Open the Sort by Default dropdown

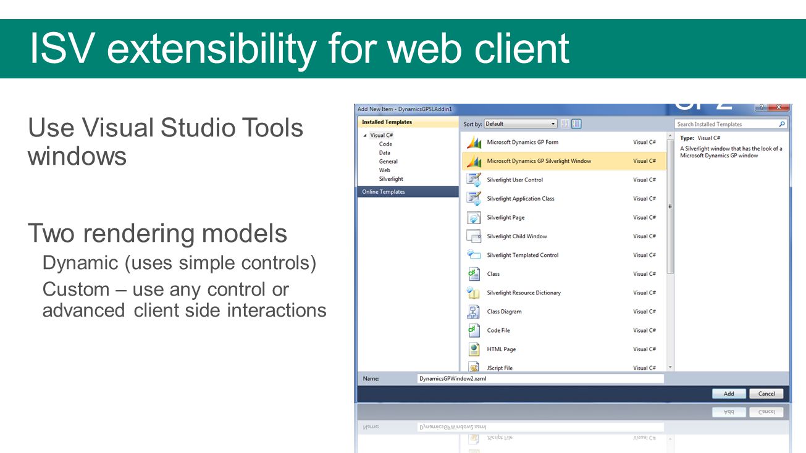click(521, 124)
